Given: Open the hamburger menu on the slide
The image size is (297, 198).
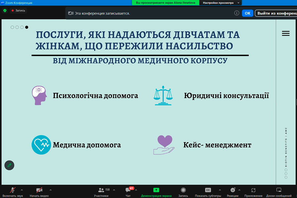Looking at the screenshot, I should (x=286, y=33).
